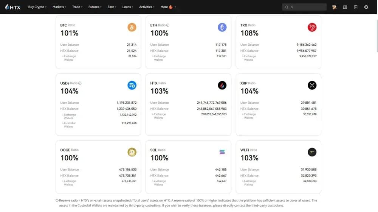Click DOGE user balance 475,156,533
This screenshot has height=212, width=378.
pyautogui.click(x=128, y=170)
